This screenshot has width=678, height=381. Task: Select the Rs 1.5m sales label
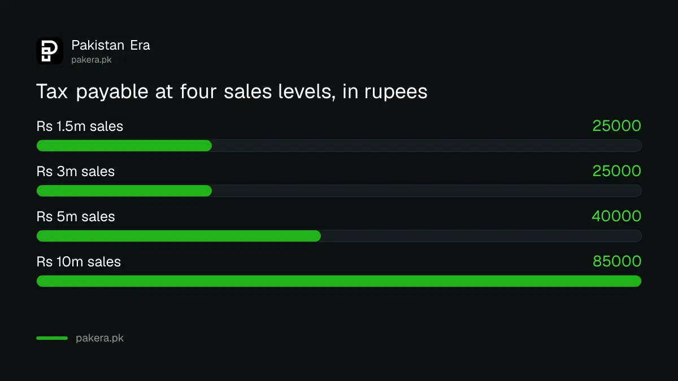[x=80, y=126]
